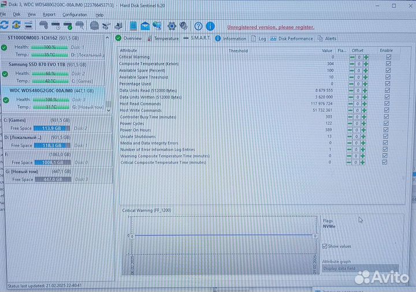Click the minus offset for Host Write Commands
The height and width of the screenshot is (292, 416).
pos(350,110)
